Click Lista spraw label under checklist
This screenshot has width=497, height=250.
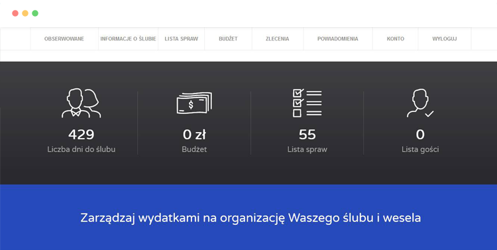click(307, 149)
